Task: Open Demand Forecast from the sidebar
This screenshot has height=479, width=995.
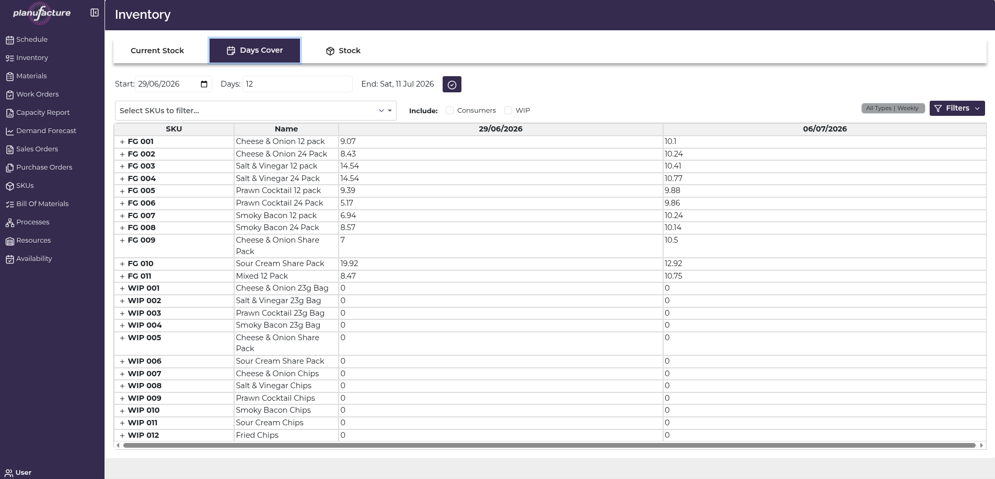Action: [46, 131]
